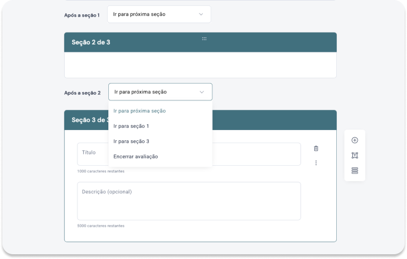Focus the Descrição (opcional) text area
This screenshot has height=259, width=407.
coord(189,201)
